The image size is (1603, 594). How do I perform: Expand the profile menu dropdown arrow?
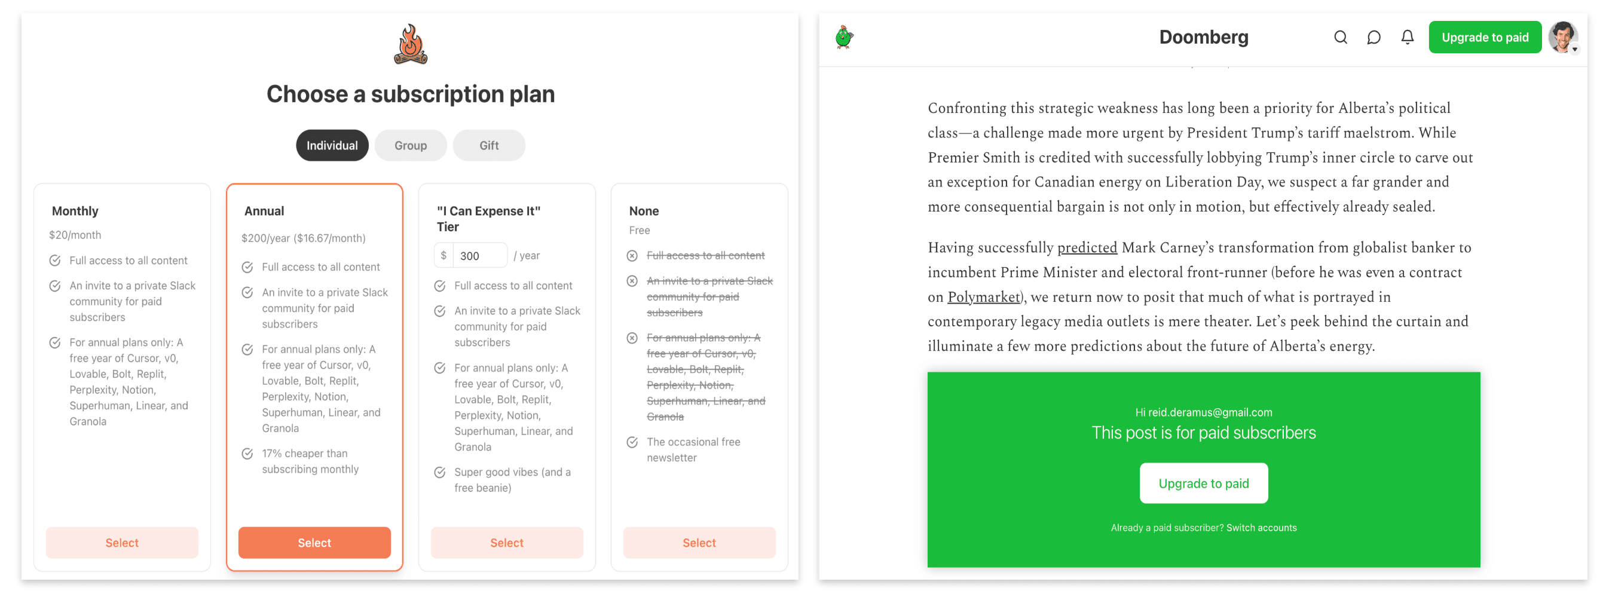[x=1574, y=49]
